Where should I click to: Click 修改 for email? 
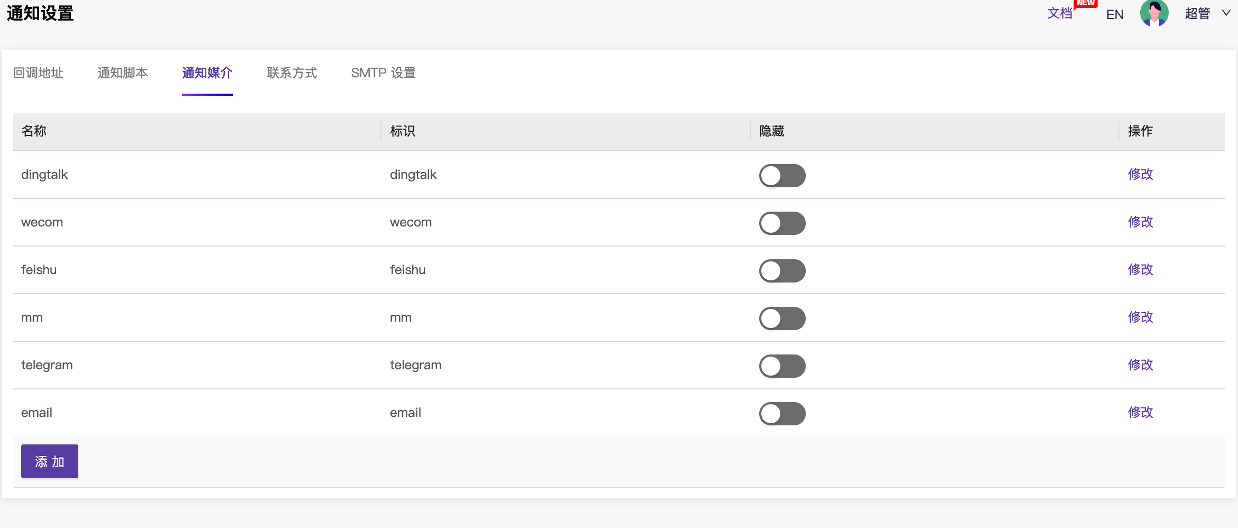pos(1141,413)
